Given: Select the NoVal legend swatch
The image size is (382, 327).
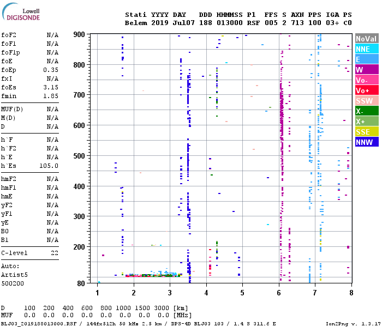Looking at the screenshot, I should pyautogui.click(x=367, y=39).
